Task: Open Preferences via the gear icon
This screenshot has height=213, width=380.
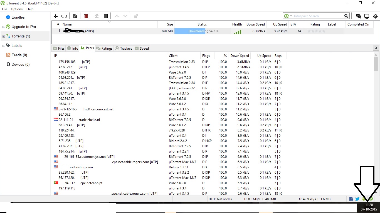Action: coord(375,16)
